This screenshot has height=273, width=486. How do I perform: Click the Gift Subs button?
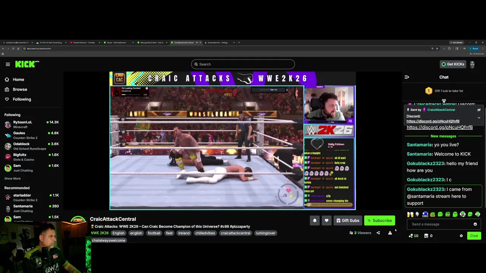click(347, 220)
